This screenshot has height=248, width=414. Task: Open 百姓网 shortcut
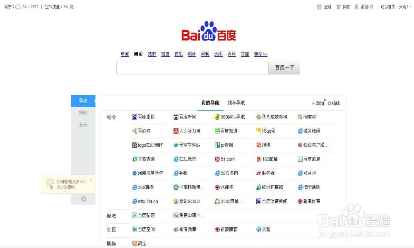point(141,131)
